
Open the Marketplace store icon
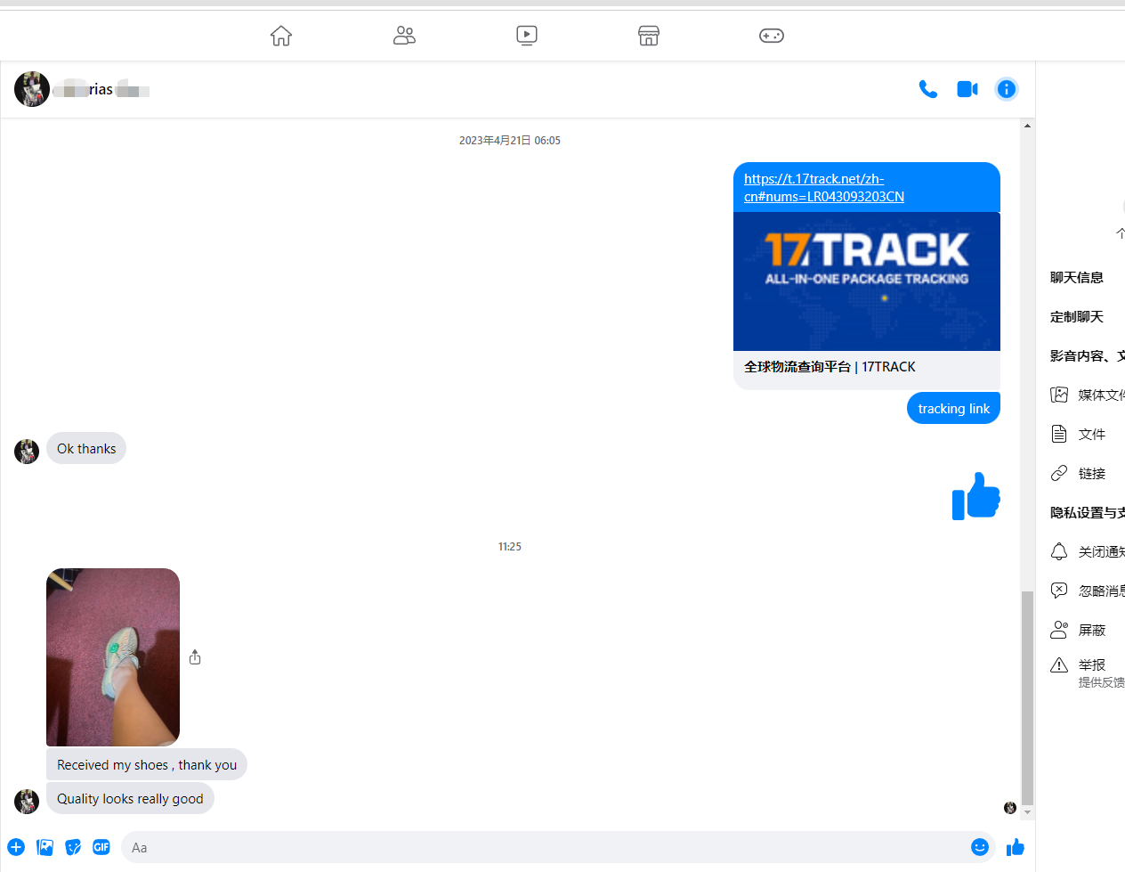pos(649,36)
